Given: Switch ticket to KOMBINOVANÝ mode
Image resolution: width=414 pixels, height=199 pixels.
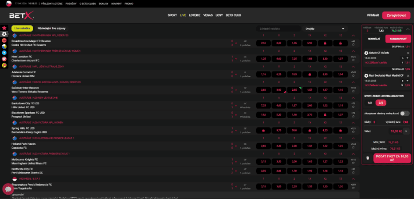Looking at the screenshot, I should point(398,39).
